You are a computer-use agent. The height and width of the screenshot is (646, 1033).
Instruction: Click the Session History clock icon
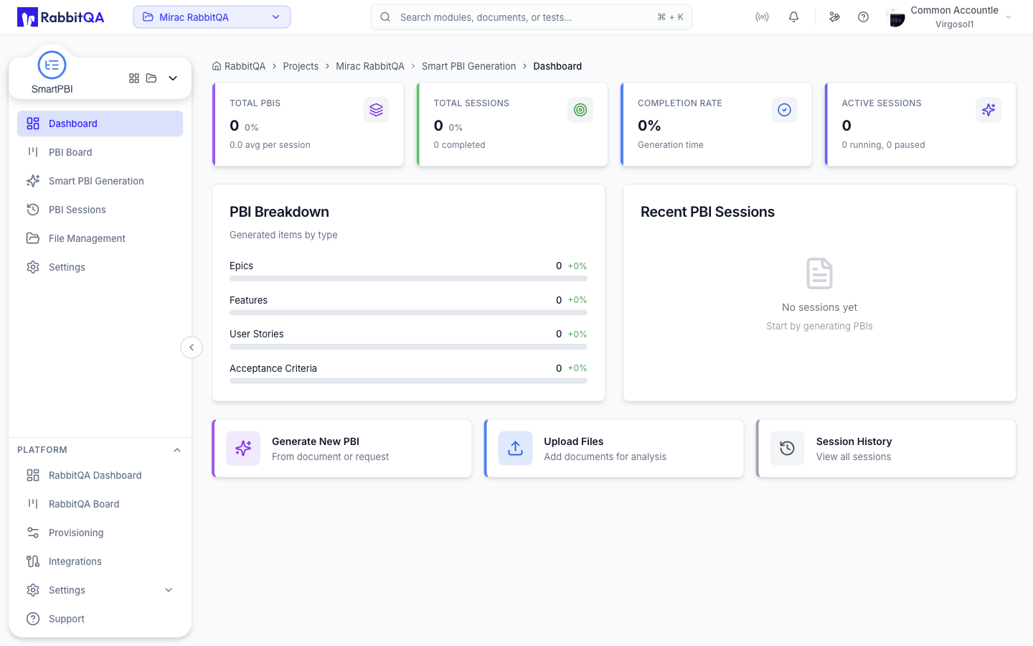(x=787, y=449)
